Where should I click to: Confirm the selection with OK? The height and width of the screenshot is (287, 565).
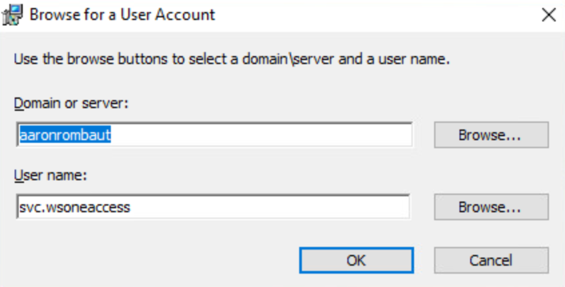point(356,260)
